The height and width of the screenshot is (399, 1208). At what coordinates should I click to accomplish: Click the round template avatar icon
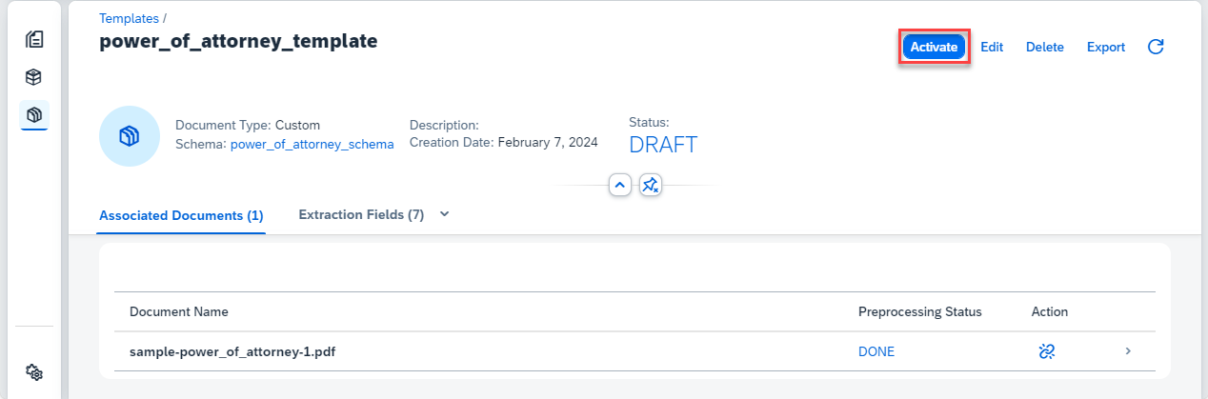[130, 136]
